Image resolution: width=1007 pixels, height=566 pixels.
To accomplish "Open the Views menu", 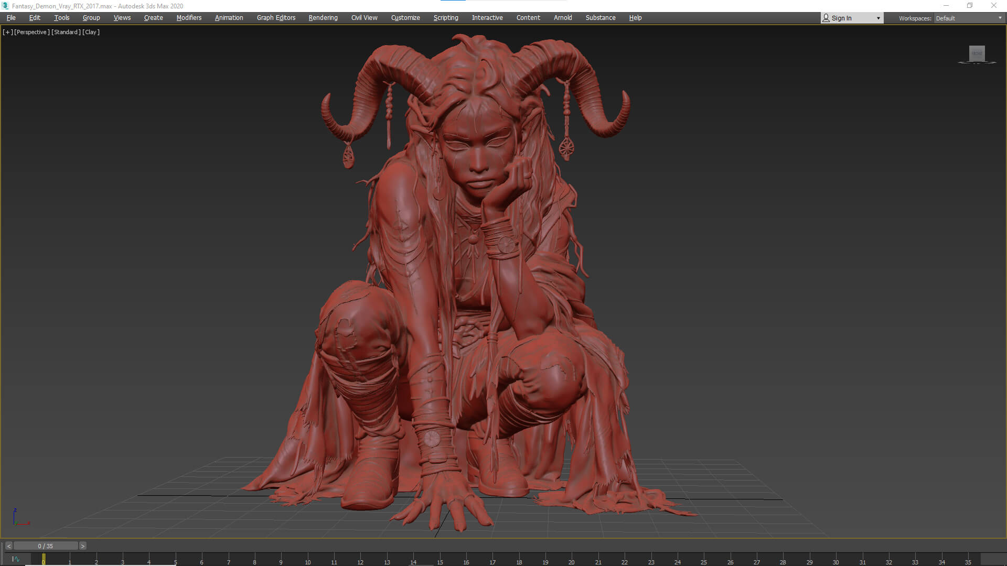I will (x=122, y=18).
